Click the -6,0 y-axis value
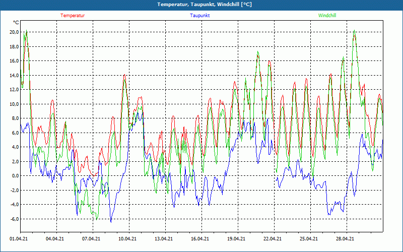This screenshot has width=403, height=252. 14,219
